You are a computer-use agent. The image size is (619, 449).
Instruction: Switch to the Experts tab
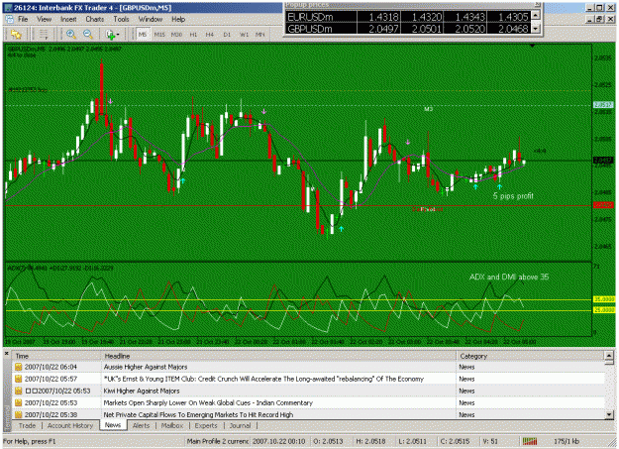(x=206, y=425)
